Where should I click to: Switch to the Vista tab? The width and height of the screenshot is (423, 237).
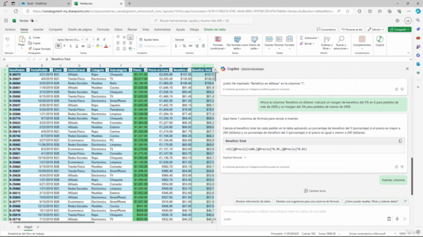click(x=145, y=30)
